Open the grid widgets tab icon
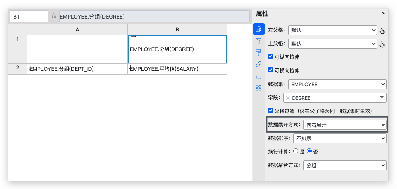This screenshot has height=189, width=397. click(x=258, y=88)
